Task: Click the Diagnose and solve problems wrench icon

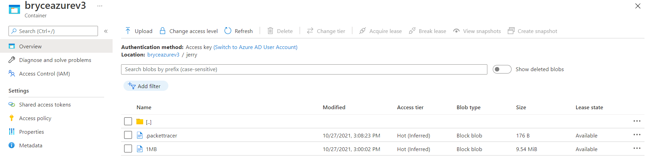Action: pyautogui.click(x=12, y=60)
